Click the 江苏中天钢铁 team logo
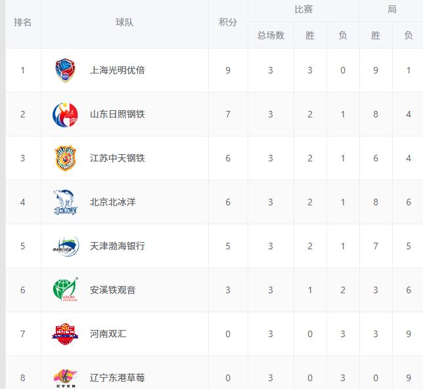The image size is (423, 389). [x=65, y=158]
